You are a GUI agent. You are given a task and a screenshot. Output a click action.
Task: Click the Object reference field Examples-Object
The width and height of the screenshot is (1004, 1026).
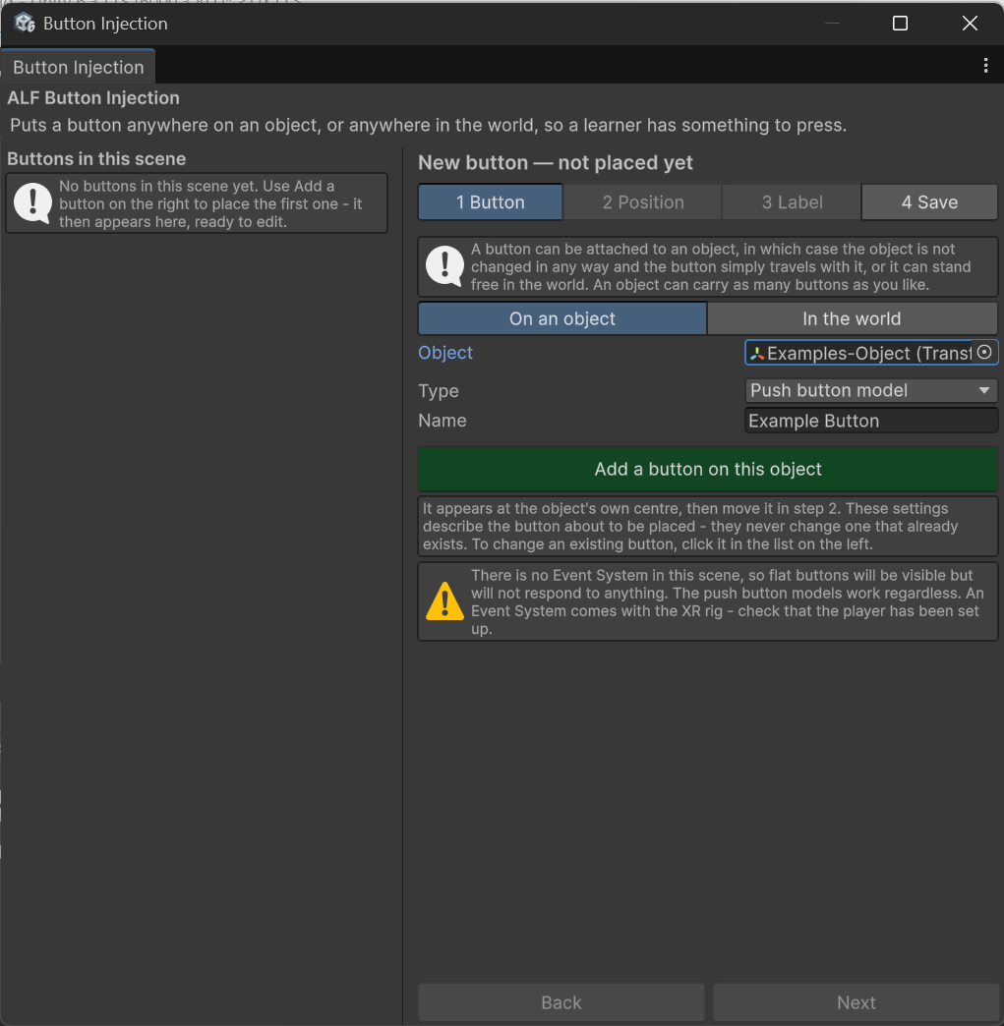pyautogui.click(x=871, y=353)
